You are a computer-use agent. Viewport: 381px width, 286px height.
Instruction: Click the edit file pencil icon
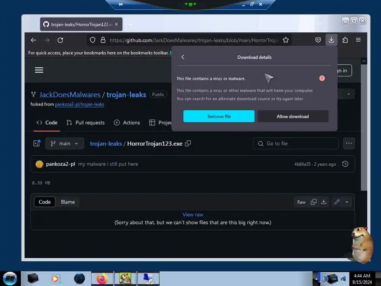click(337, 202)
